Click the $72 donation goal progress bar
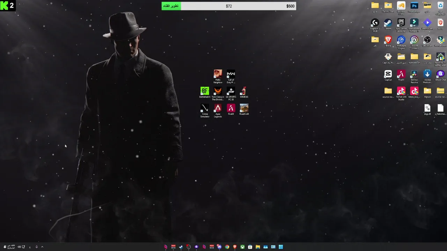The width and height of the screenshot is (447, 251). tap(229, 6)
